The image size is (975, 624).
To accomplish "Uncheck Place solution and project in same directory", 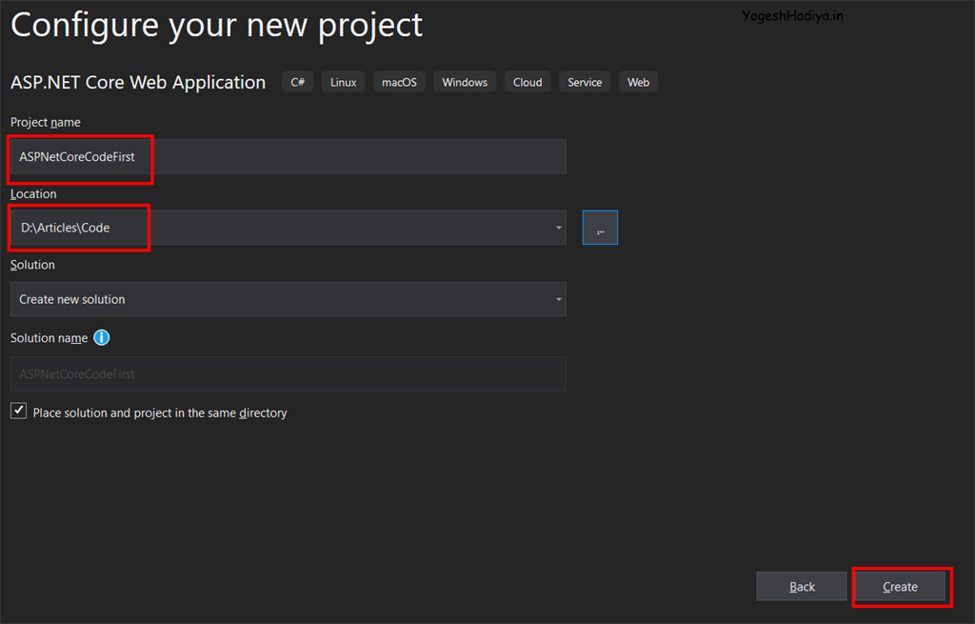I will click(x=19, y=412).
